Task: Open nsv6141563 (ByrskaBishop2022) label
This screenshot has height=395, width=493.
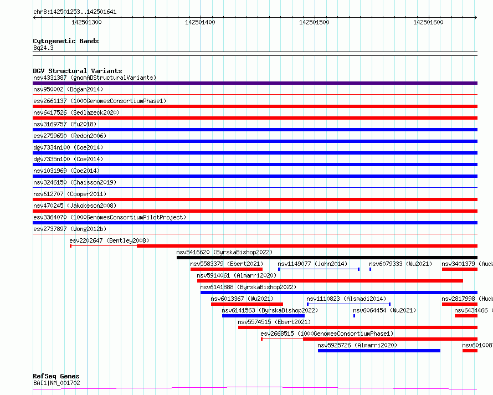Action: [x=270, y=310]
